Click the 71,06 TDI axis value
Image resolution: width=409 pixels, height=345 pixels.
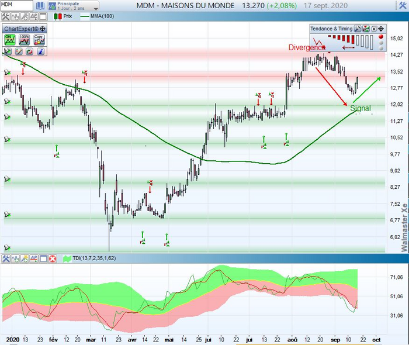[397, 277]
